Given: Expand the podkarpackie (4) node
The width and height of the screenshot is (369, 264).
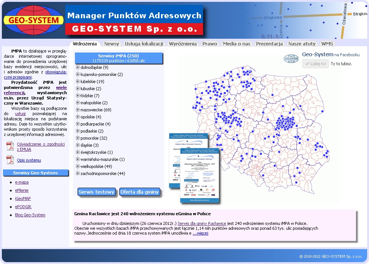Looking at the screenshot, I should [78, 124].
